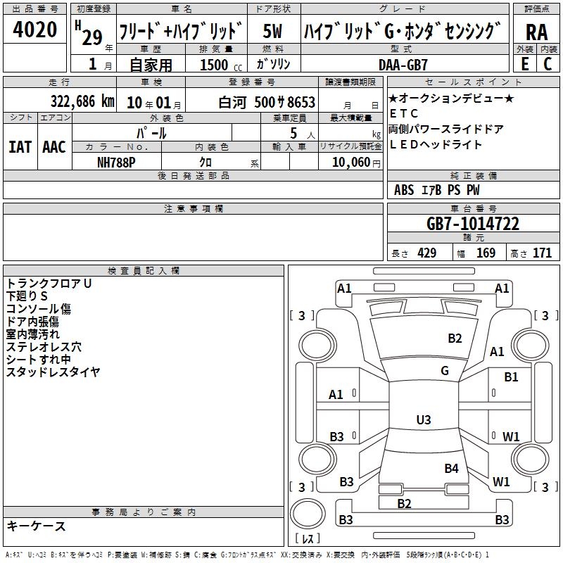563x563 pixels.
Task: Click the B2 mark on rear bumper
Action: [x=404, y=504]
